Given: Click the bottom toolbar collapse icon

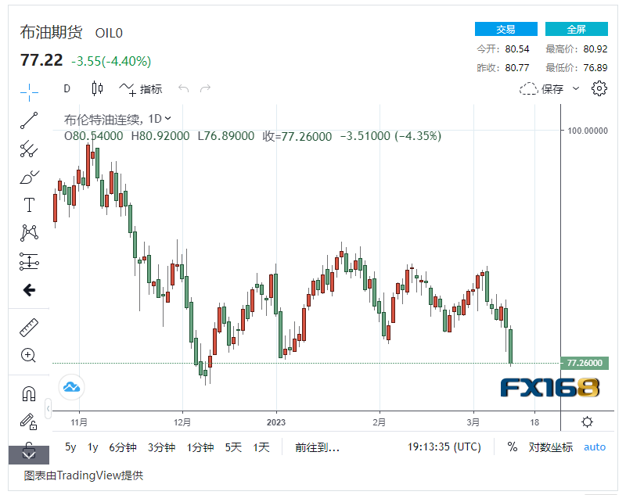Looking at the screenshot, I should click(x=29, y=454).
